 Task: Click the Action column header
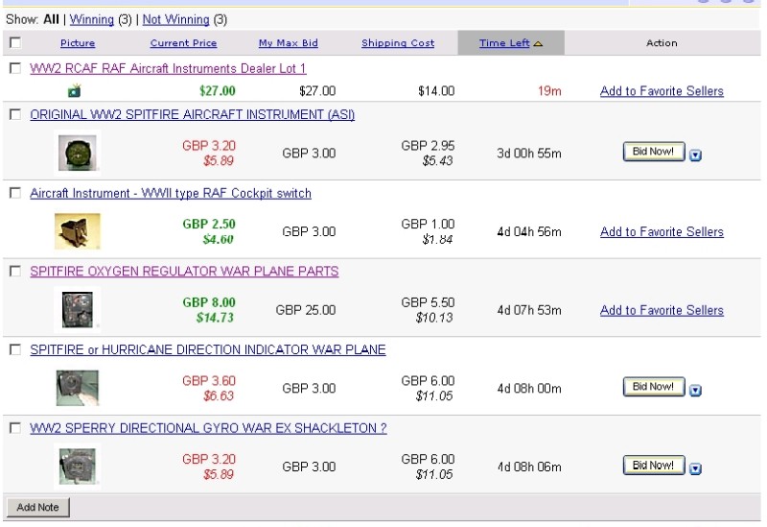[x=662, y=43]
